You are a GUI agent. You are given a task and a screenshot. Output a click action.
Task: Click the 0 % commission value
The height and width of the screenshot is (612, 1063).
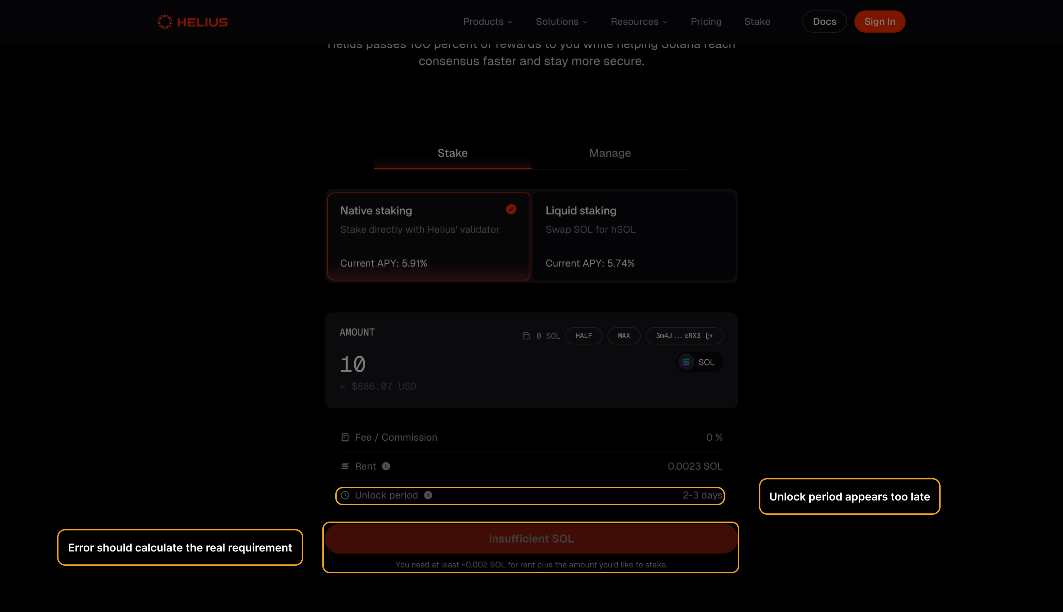click(x=714, y=438)
